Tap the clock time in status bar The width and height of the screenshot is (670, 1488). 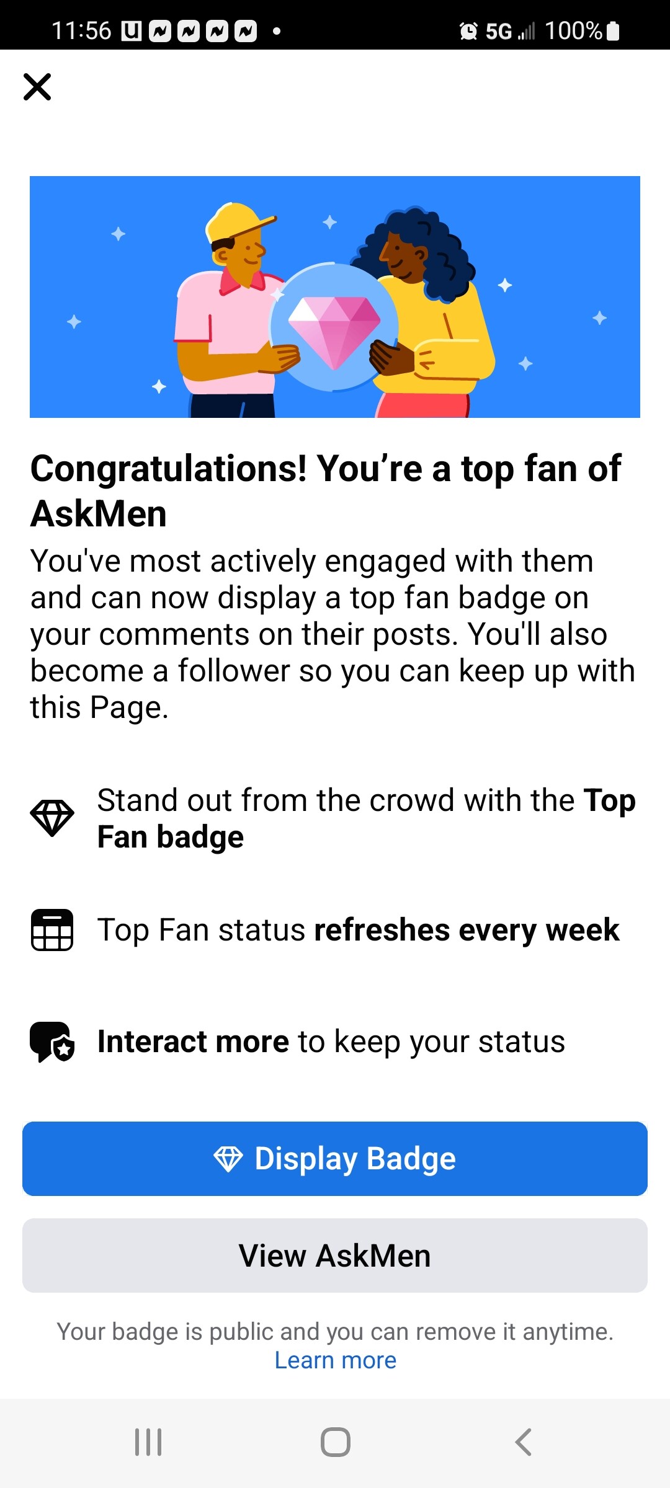81,31
